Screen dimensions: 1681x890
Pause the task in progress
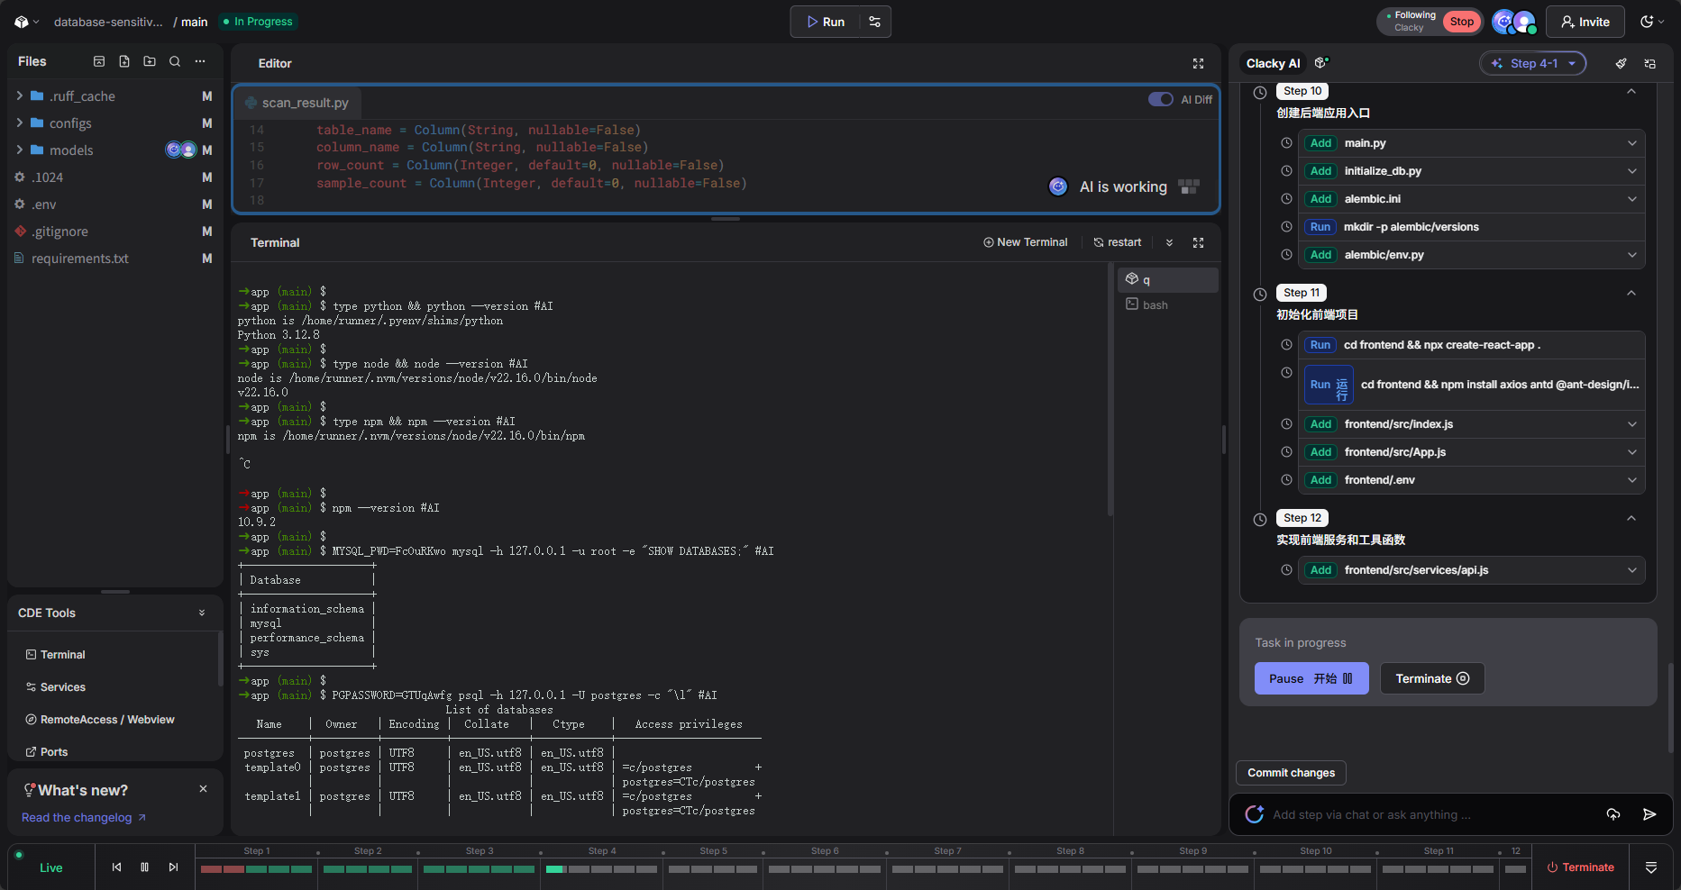point(1311,678)
